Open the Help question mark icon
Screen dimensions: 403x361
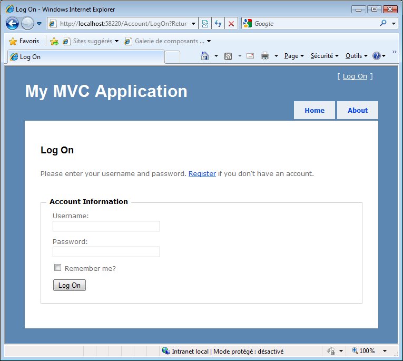click(376, 56)
